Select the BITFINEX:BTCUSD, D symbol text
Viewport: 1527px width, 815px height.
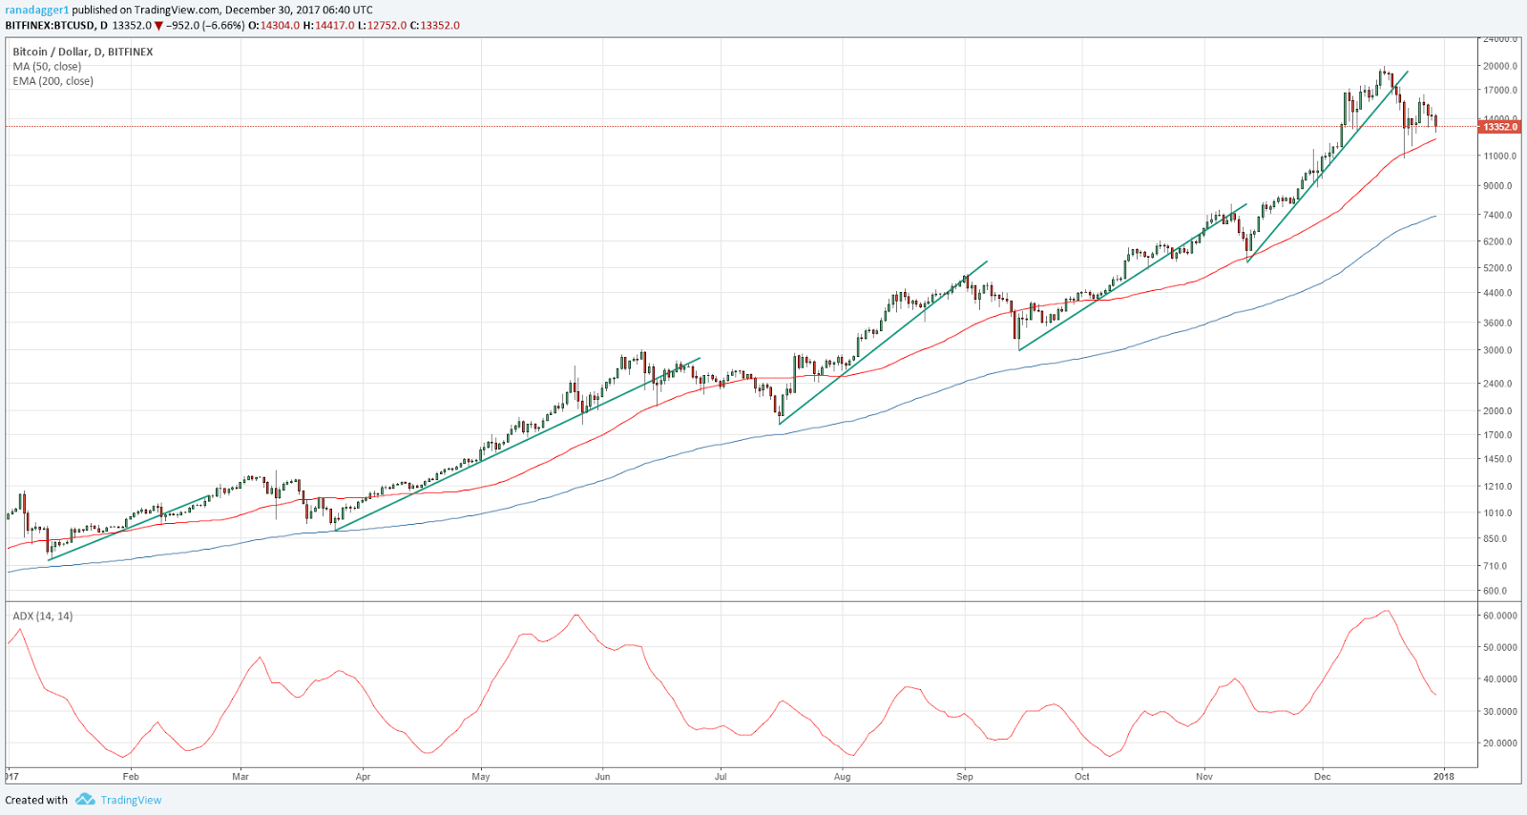pos(56,26)
